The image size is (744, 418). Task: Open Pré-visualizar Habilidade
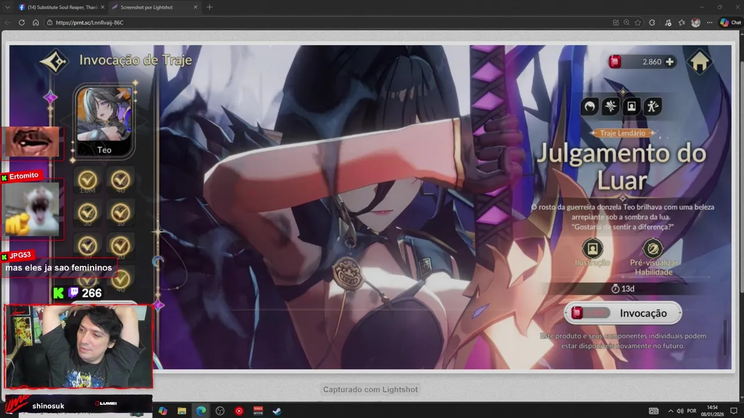click(x=653, y=257)
